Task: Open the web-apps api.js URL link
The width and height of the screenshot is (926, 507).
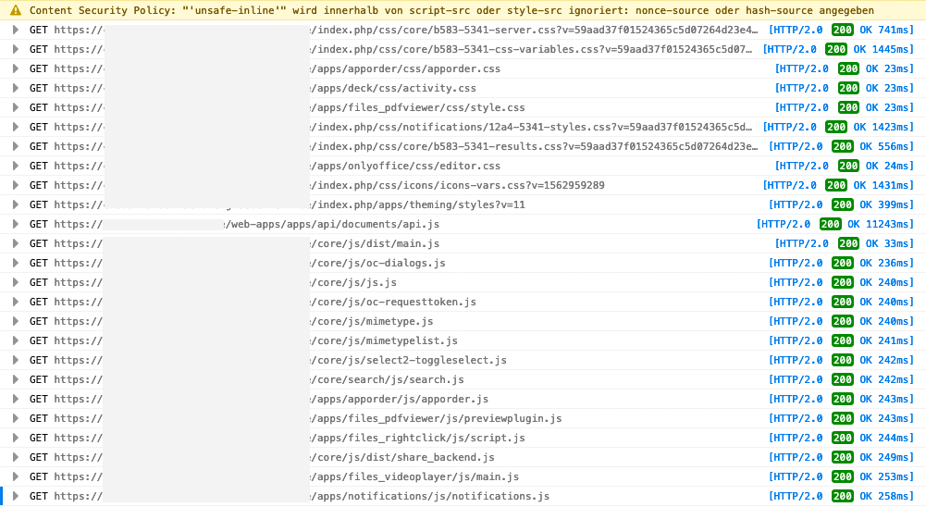Action: (x=246, y=224)
